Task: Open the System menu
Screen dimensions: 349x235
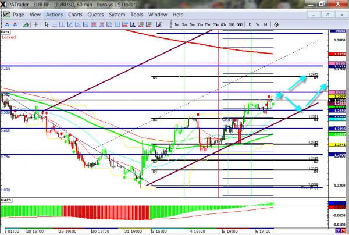Action: click(x=117, y=15)
